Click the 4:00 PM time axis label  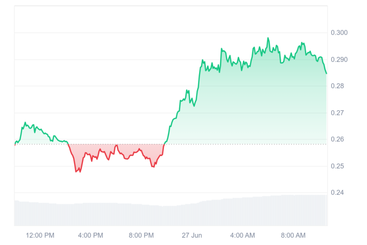point(91,235)
